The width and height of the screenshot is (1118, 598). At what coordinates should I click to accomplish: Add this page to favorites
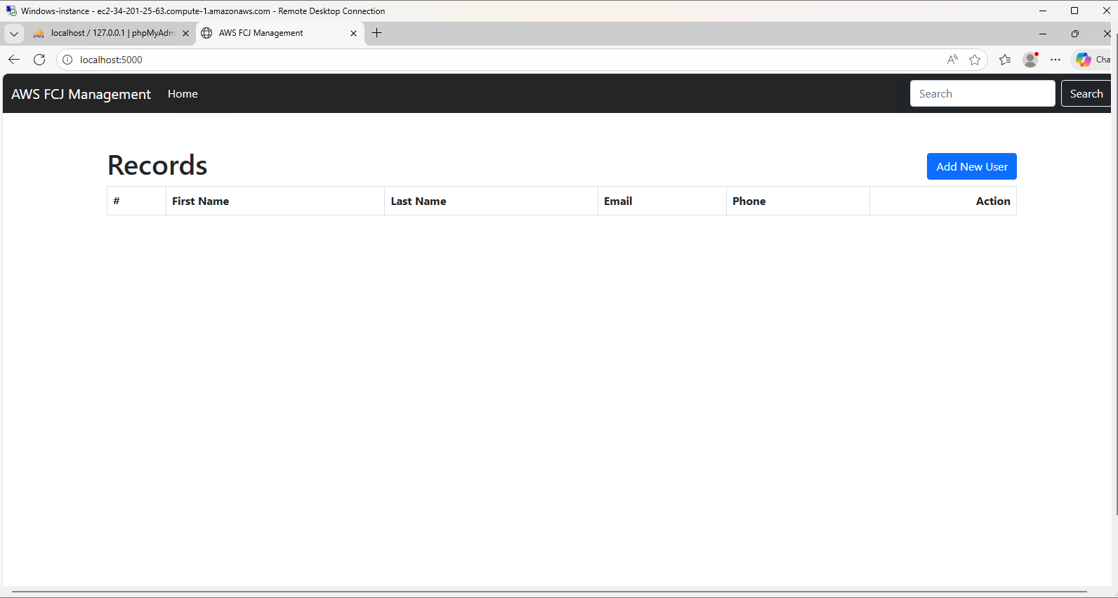(975, 60)
